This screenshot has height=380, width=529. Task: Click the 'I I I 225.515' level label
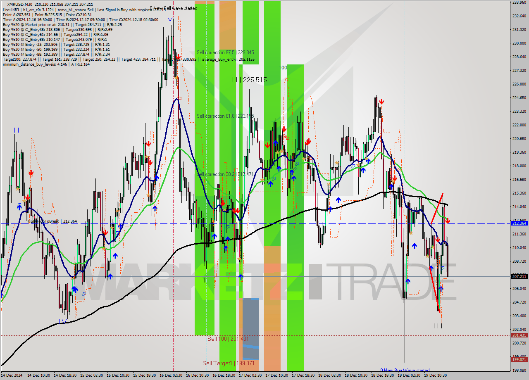point(249,80)
